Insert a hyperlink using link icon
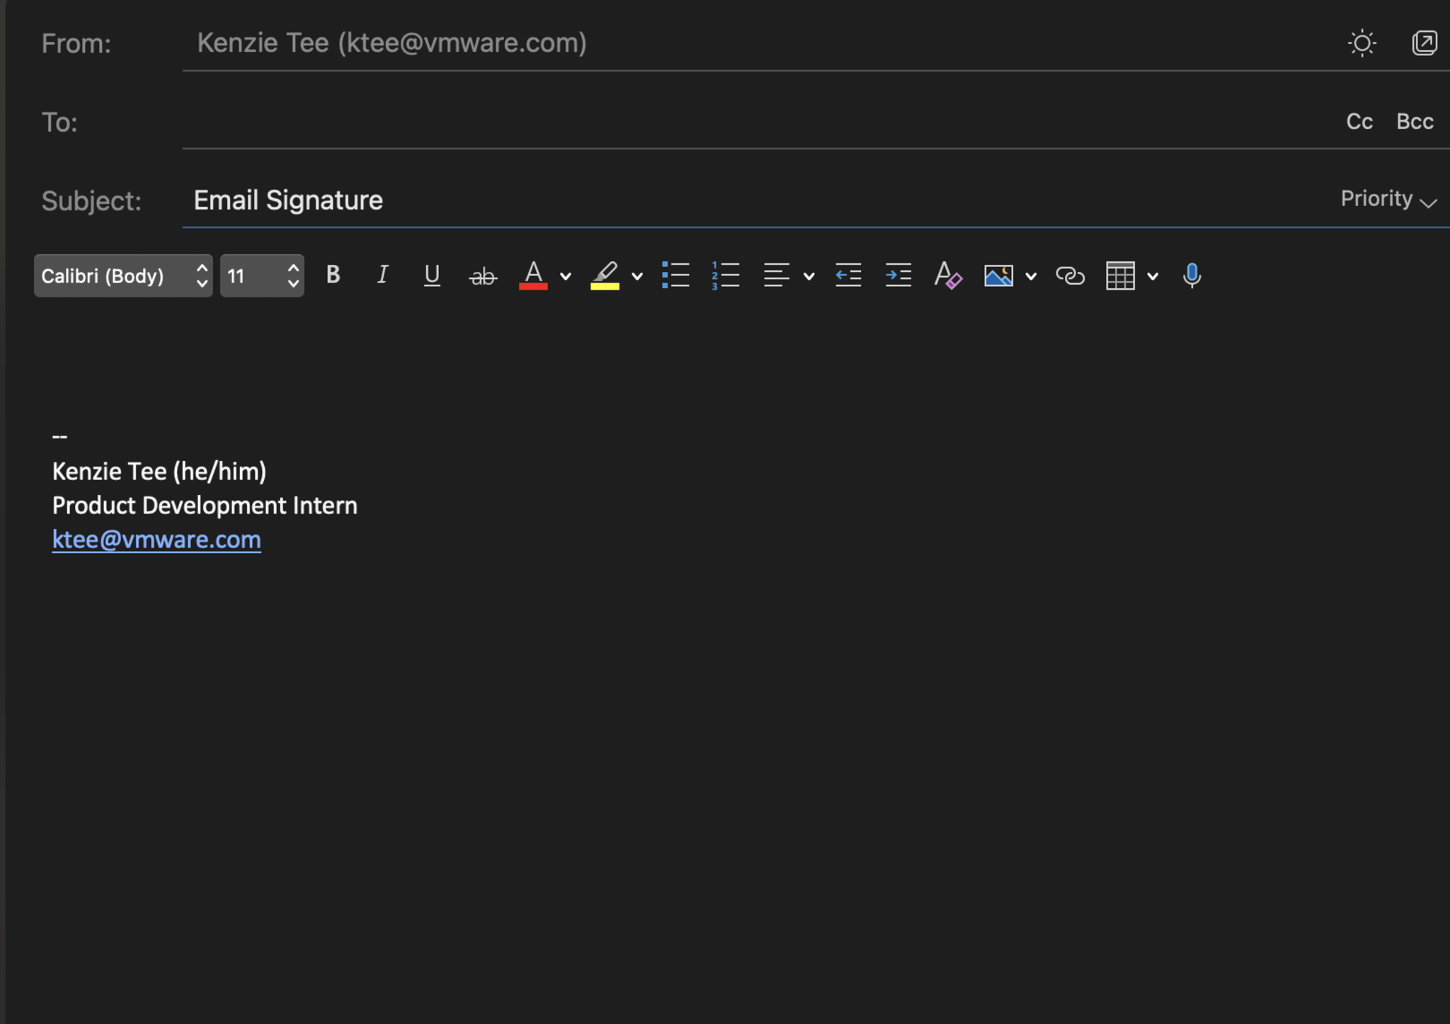Image resolution: width=1450 pixels, height=1024 pixels. pos(1070,275)
